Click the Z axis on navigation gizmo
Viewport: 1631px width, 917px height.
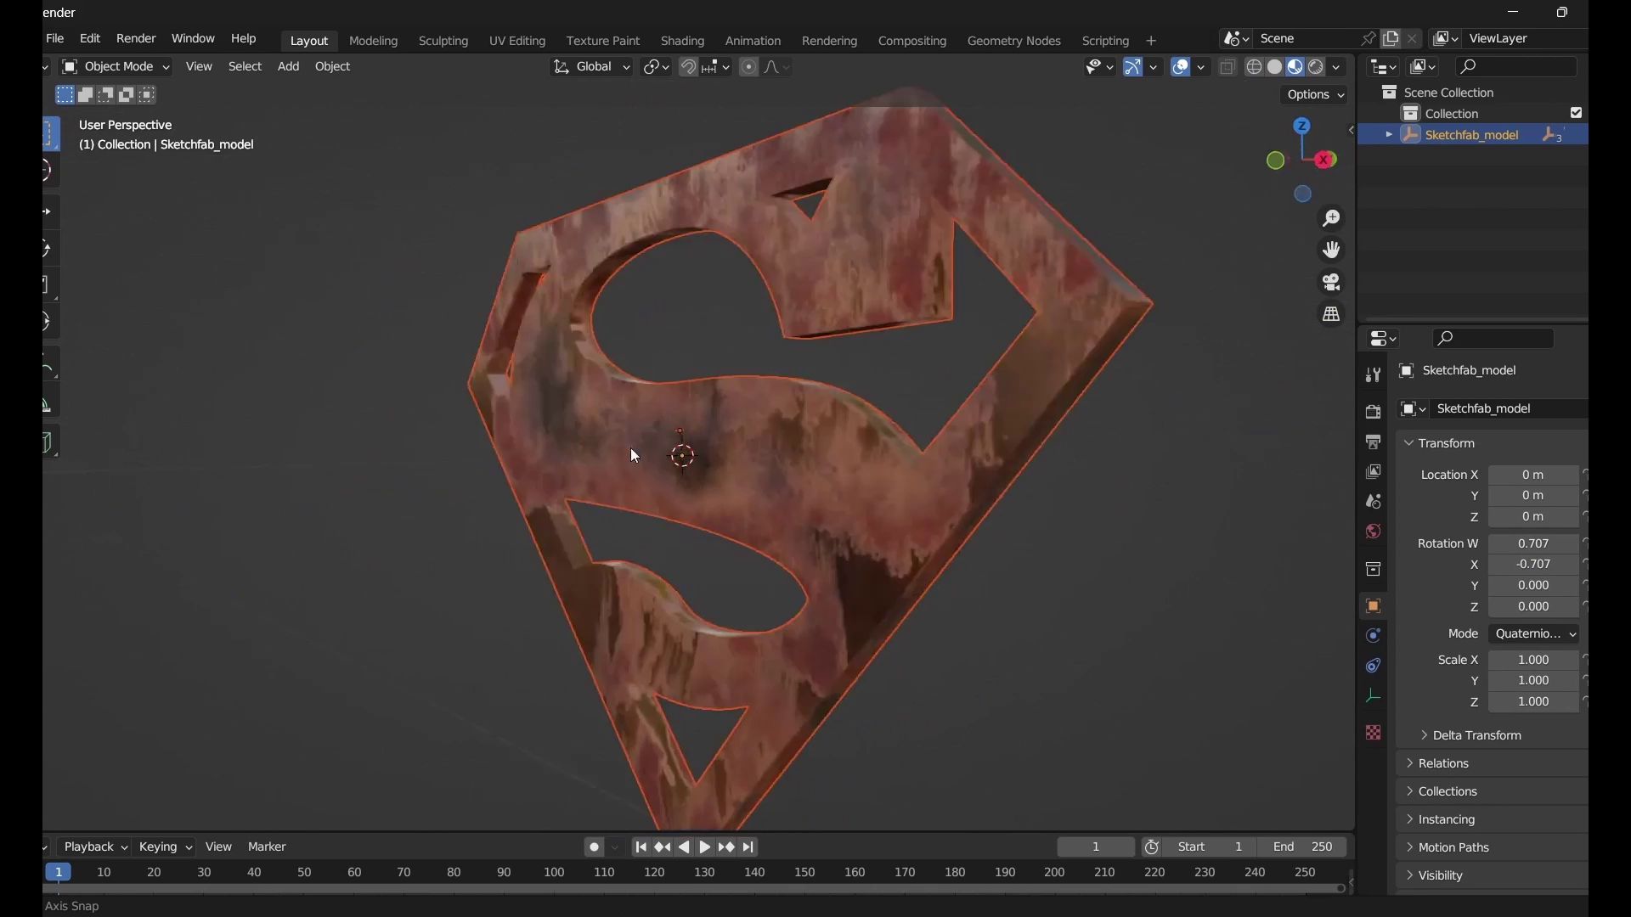[x=1302, y=126]
